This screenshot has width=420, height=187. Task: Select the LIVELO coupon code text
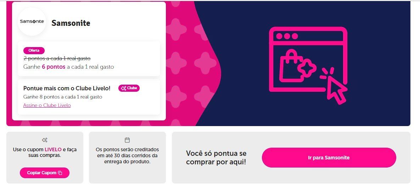tap(53, 149)
